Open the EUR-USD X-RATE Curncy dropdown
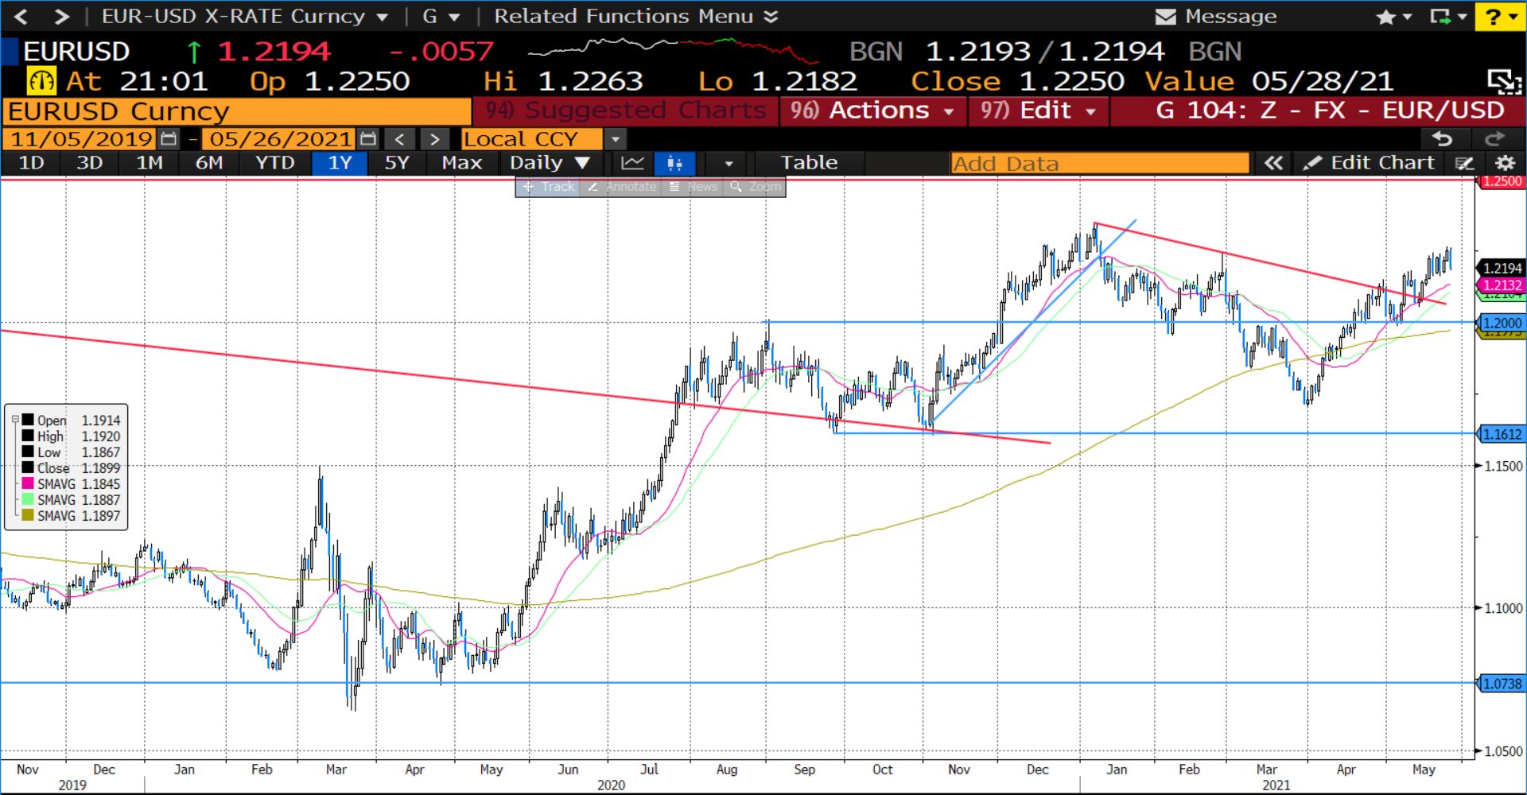Screen dimensions: 1527x795 (383, 17)
